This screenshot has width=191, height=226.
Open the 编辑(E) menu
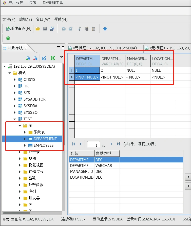(x=26, y=19)
